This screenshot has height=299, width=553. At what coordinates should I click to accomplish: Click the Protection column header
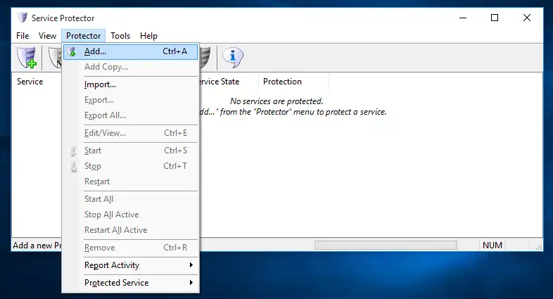(293, 82)
